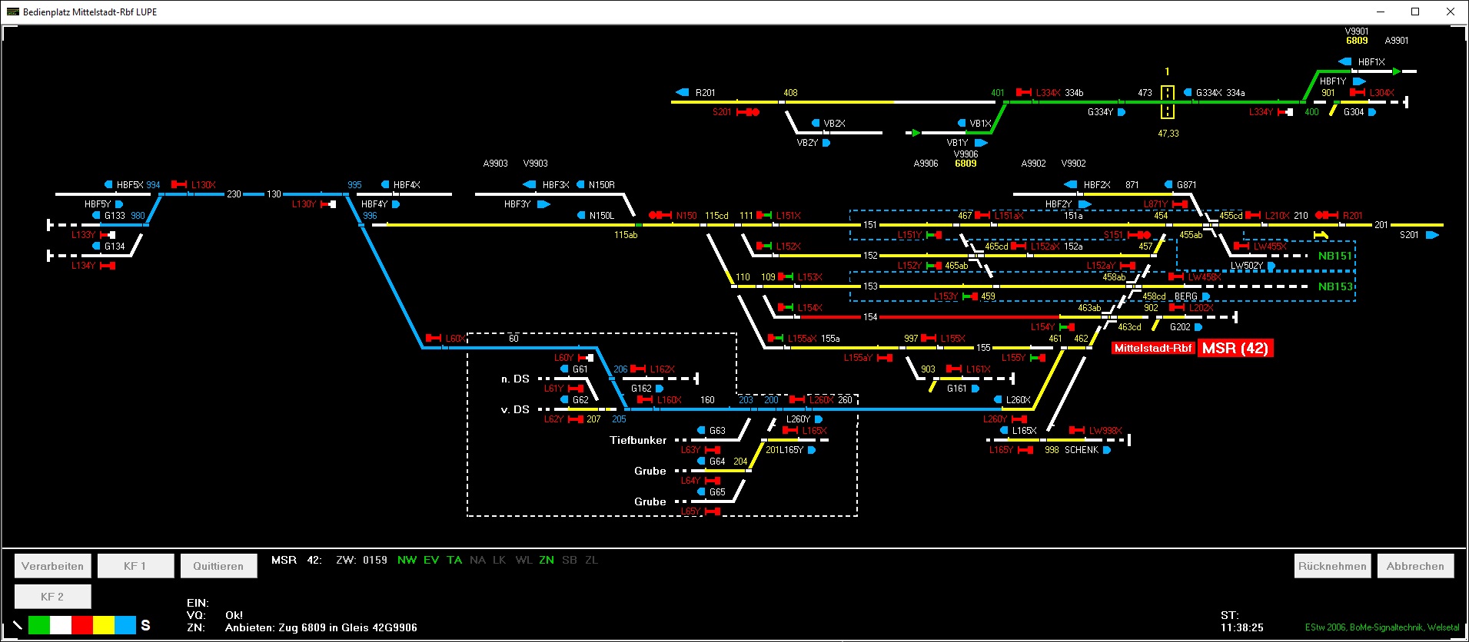Click the KF 2 button
1469x642 pixels.
tap(52, 596)
